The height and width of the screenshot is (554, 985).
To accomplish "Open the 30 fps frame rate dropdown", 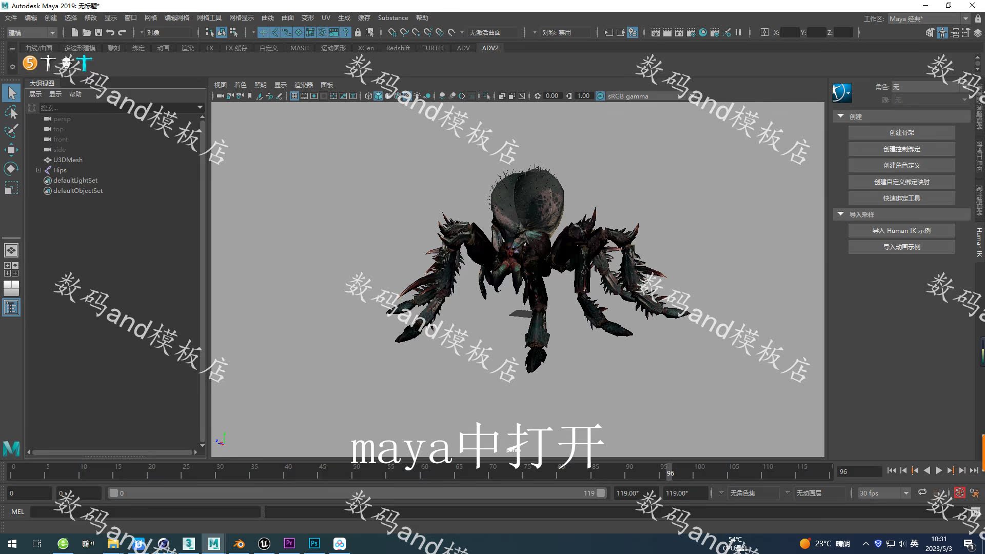I will pyautogui.click(x=884, y=493).
